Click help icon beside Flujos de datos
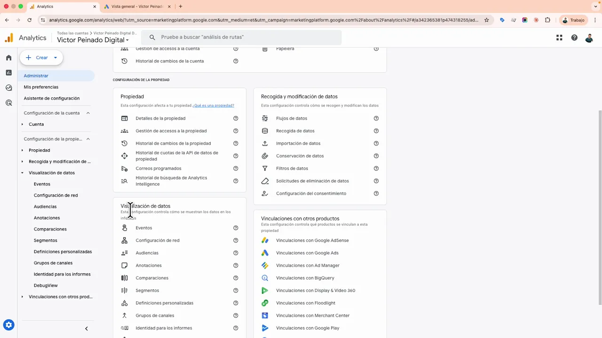Image resolution: width=602 pixels, height=338 pixels. pyautogui.click(x=376, y=118)
